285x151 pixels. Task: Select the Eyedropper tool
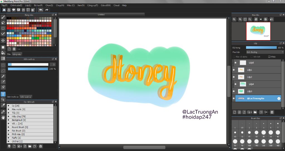coord(3,112)
